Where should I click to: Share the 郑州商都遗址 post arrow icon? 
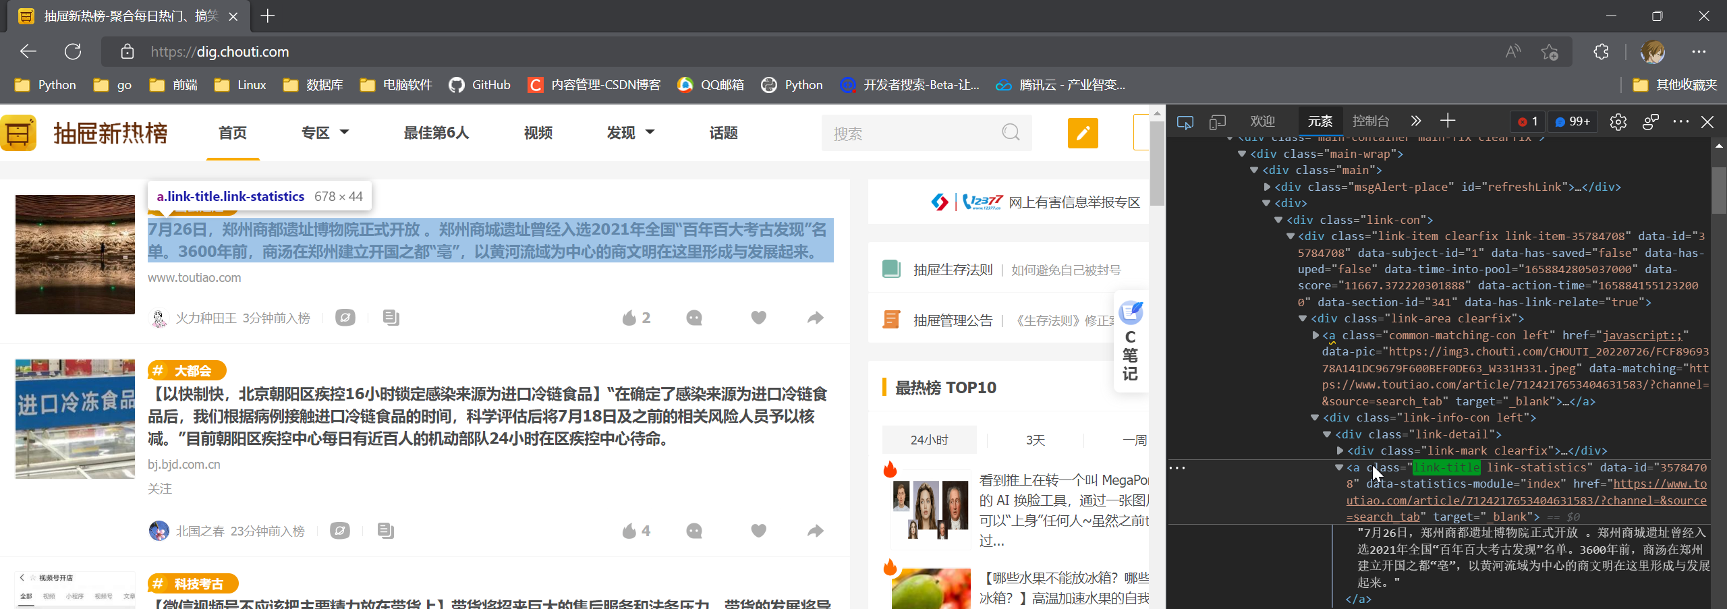tap(816, 318)
